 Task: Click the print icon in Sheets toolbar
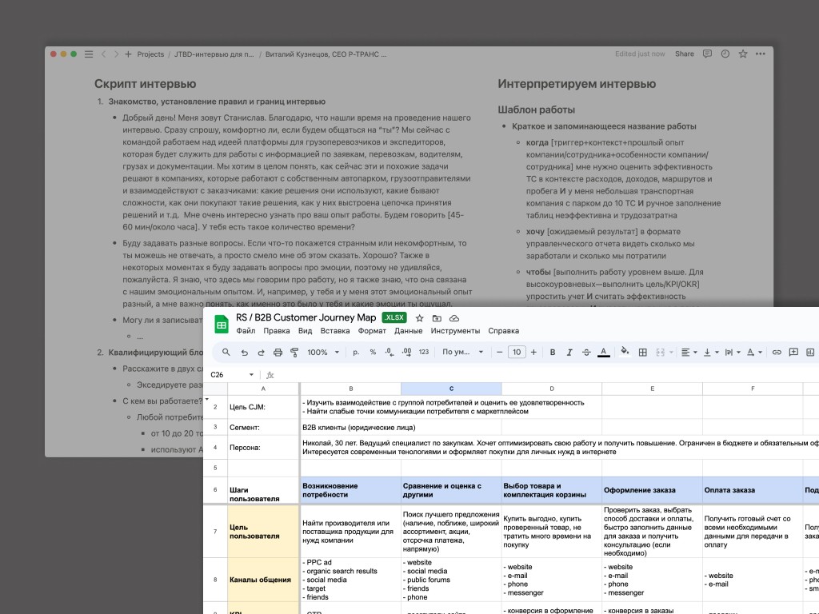click(x=278, y=352)
